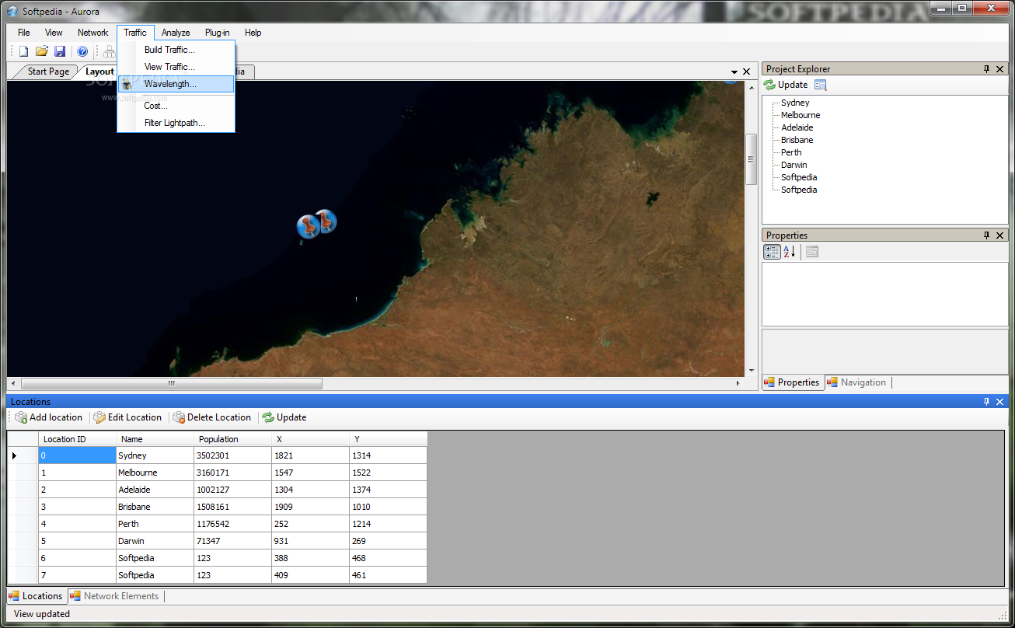The width and height of the screenshot is (1015, 628).
Task: Select Adelaide in Project Explorer tree
Action: [797, 127]
